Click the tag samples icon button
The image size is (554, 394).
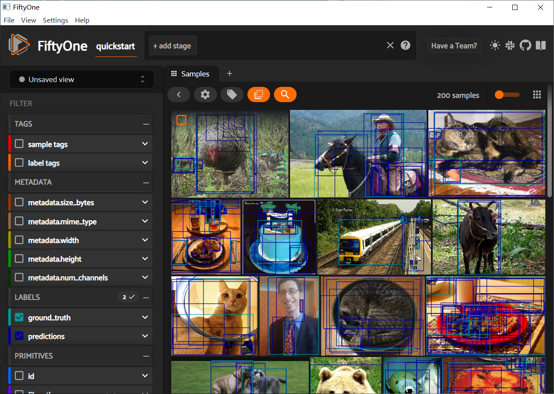point(232,95)
